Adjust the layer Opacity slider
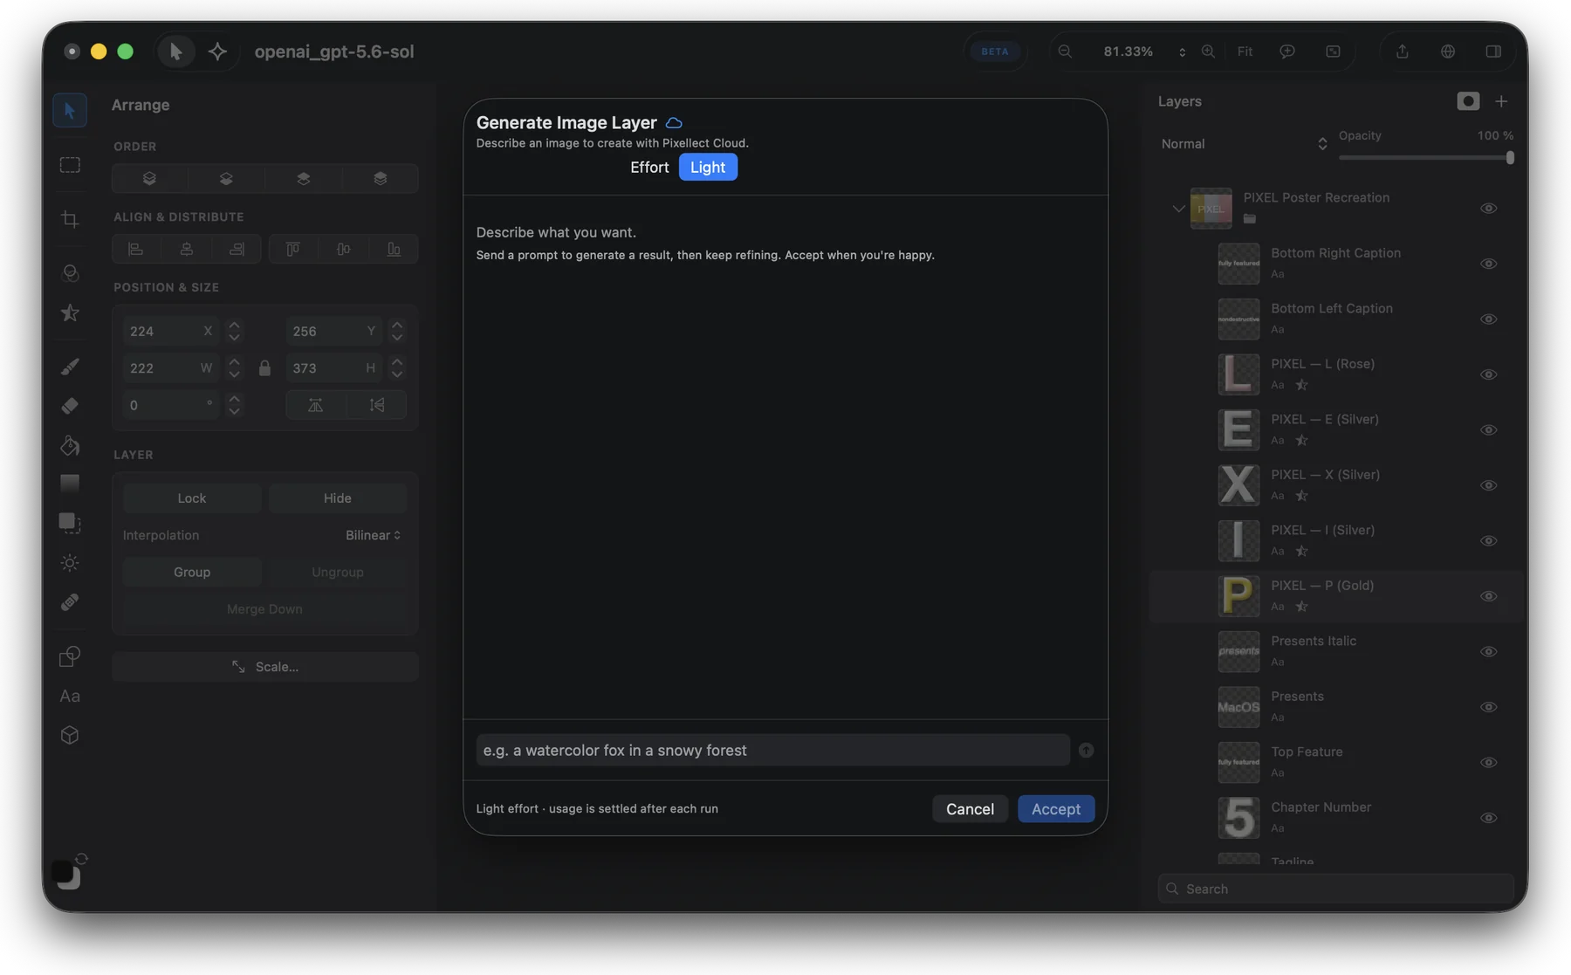The width and height of the screenshot is (1571, 975). click(1426, 158)
